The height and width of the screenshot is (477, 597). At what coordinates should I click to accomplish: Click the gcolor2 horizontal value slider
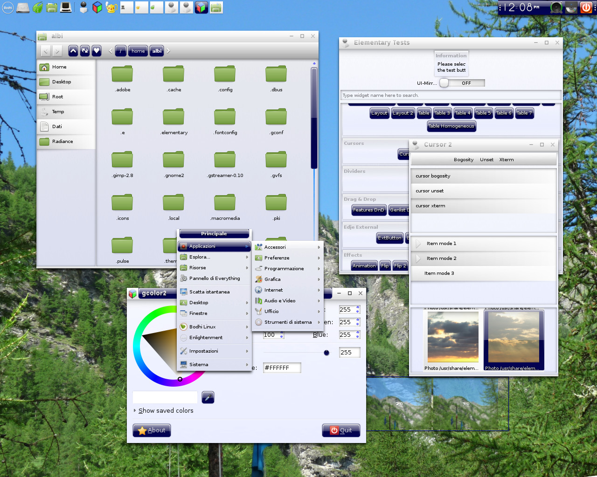(x=296, y=353)
